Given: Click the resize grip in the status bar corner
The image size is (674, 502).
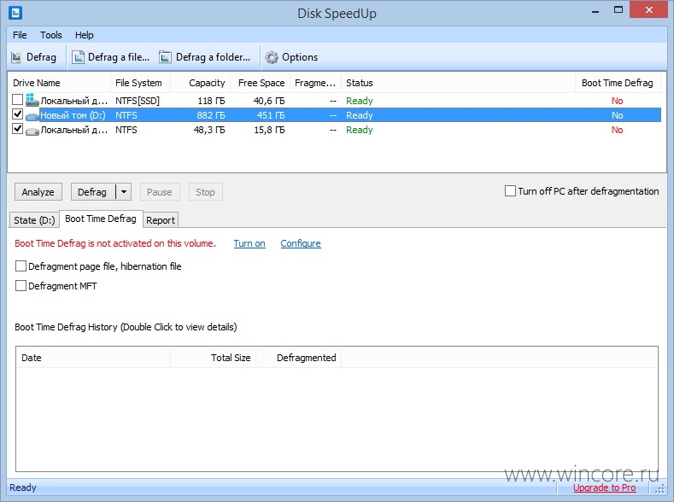Looking at the screenshot, I should coord(659,489).
